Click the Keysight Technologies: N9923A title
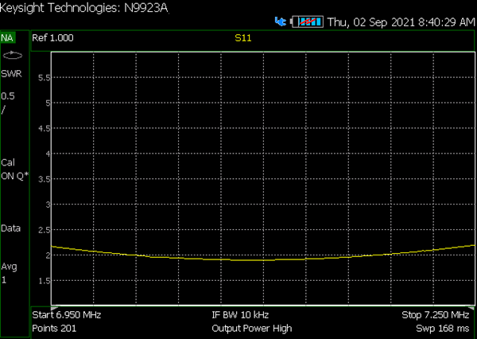The width and height of the screenshot is (477, 339). [x=84, y=8]
